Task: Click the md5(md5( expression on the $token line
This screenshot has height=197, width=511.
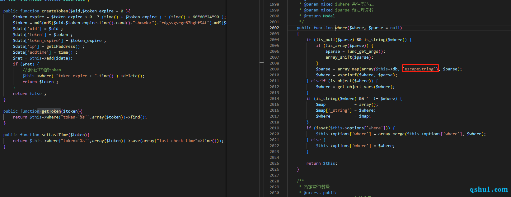Action: (x=44, y=23)
